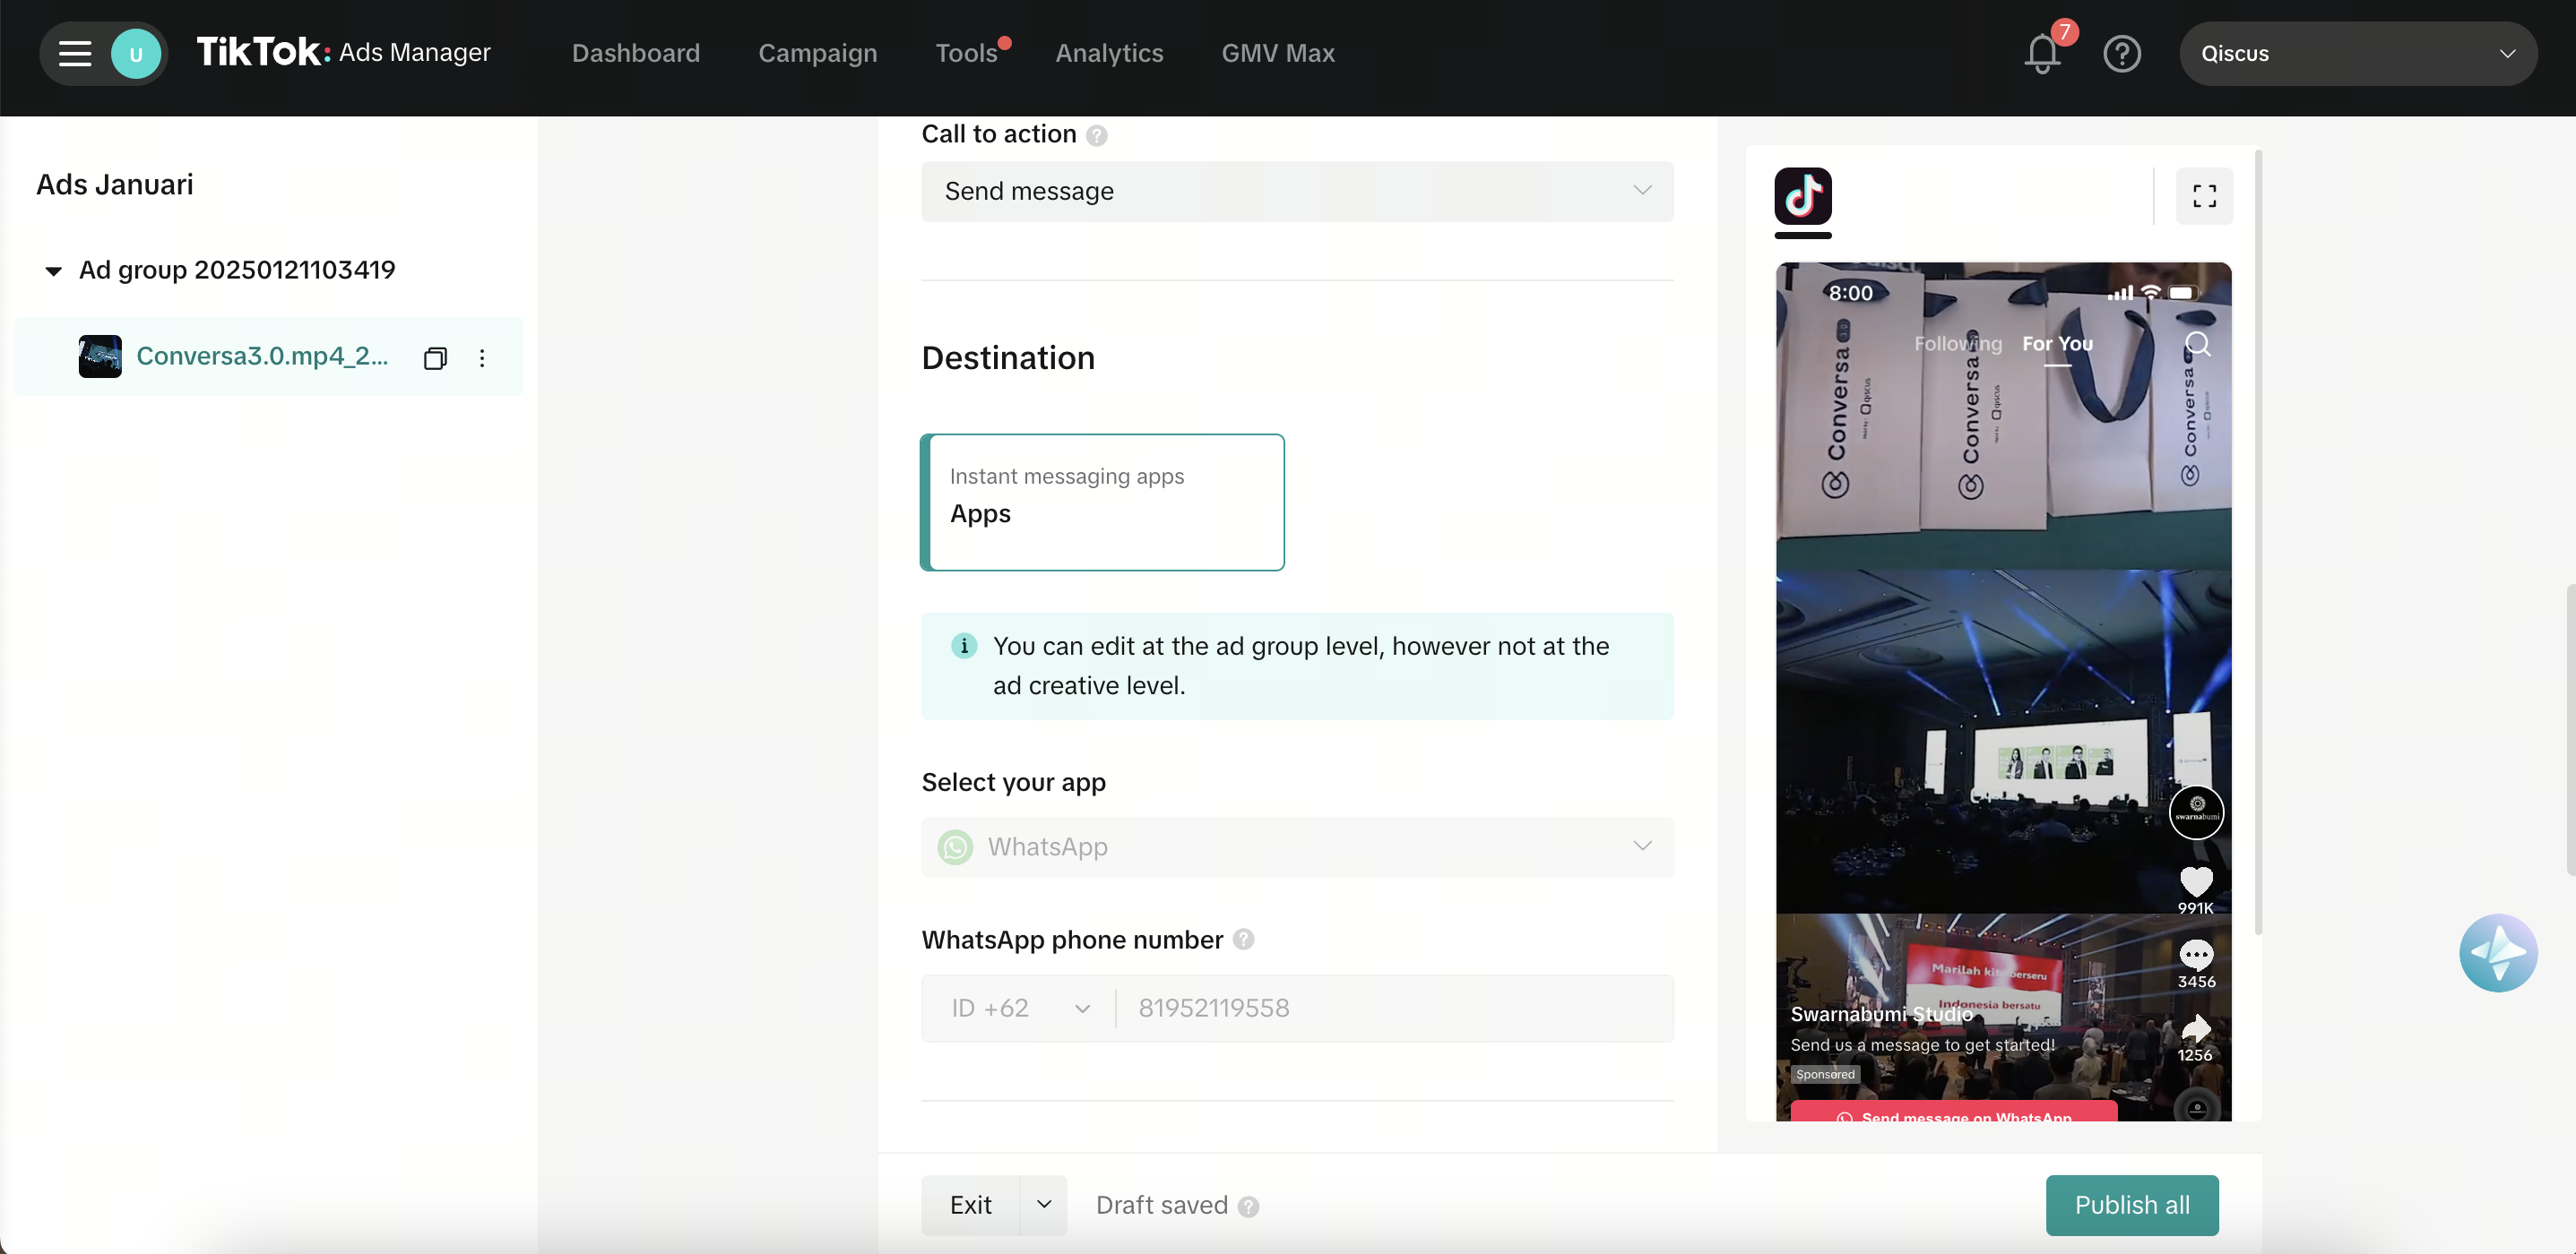Click the Conversa3.0.mp4 ad thumbnail
This screenshot has width=2576, height=1254.
click(100, 356)
